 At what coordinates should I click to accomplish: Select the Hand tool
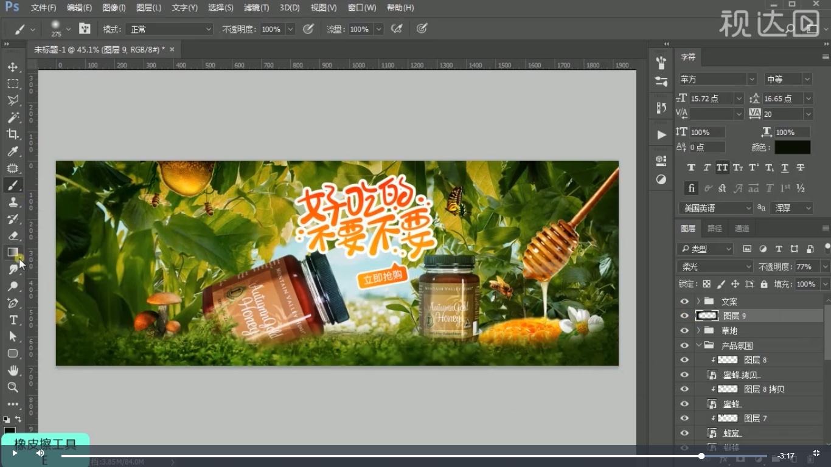pos(13,370)
